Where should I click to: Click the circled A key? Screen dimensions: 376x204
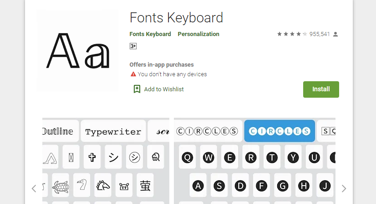coord(198,185)
